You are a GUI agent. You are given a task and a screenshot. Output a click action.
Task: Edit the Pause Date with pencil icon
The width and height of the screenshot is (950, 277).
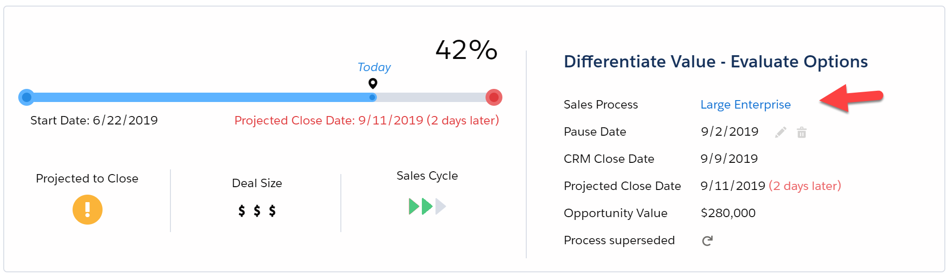pos(781,132)
